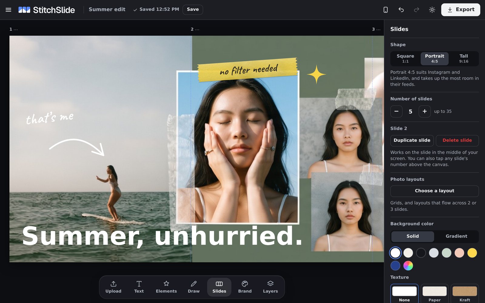Open the rainbow custom color picker
485x303 pixels.
coord(408,265)
